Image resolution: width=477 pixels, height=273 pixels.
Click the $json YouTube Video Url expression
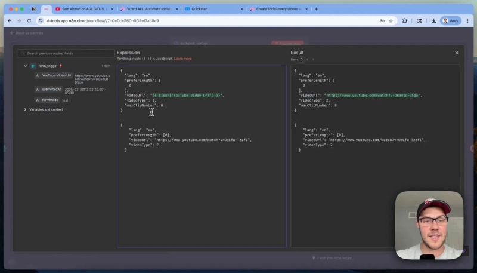[x=186, y=96]
